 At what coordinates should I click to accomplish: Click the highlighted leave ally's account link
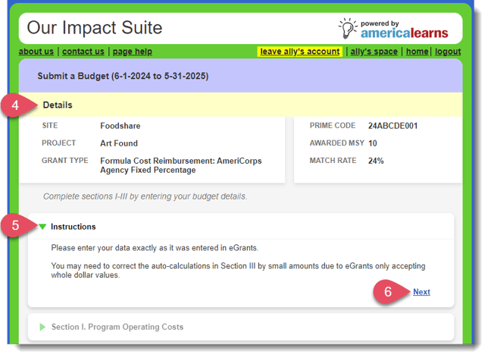[x=299, y=52]
